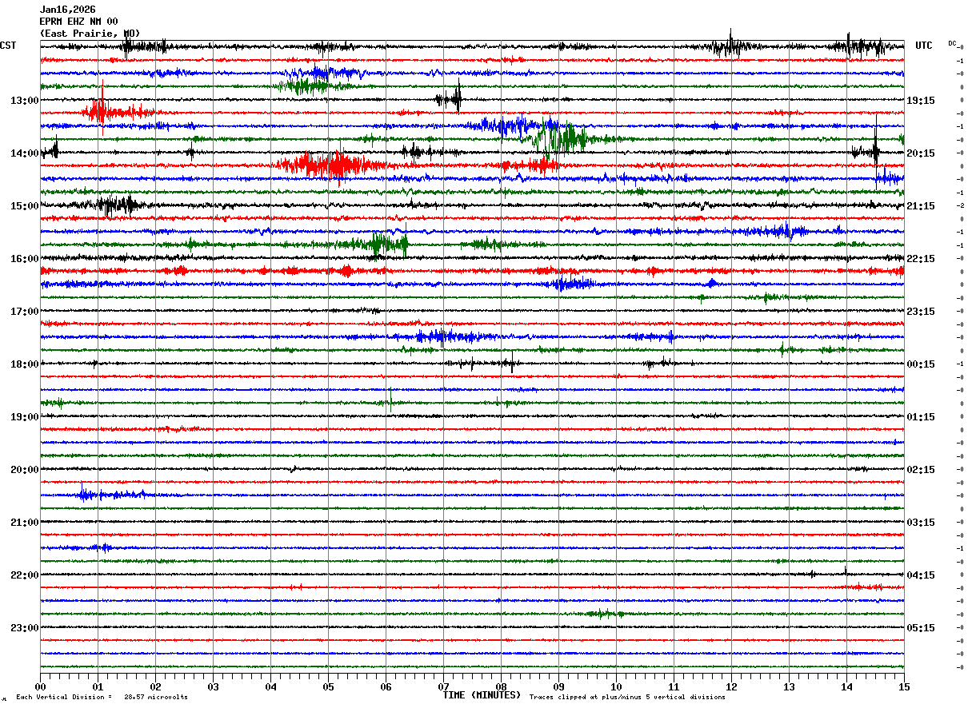Screen dimensions: 968x708
Task: Click the 01 minute axis tick label
Action: [x=98, y=686]
